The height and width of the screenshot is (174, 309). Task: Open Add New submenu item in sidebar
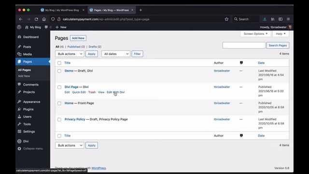click(x=24, y=76)
